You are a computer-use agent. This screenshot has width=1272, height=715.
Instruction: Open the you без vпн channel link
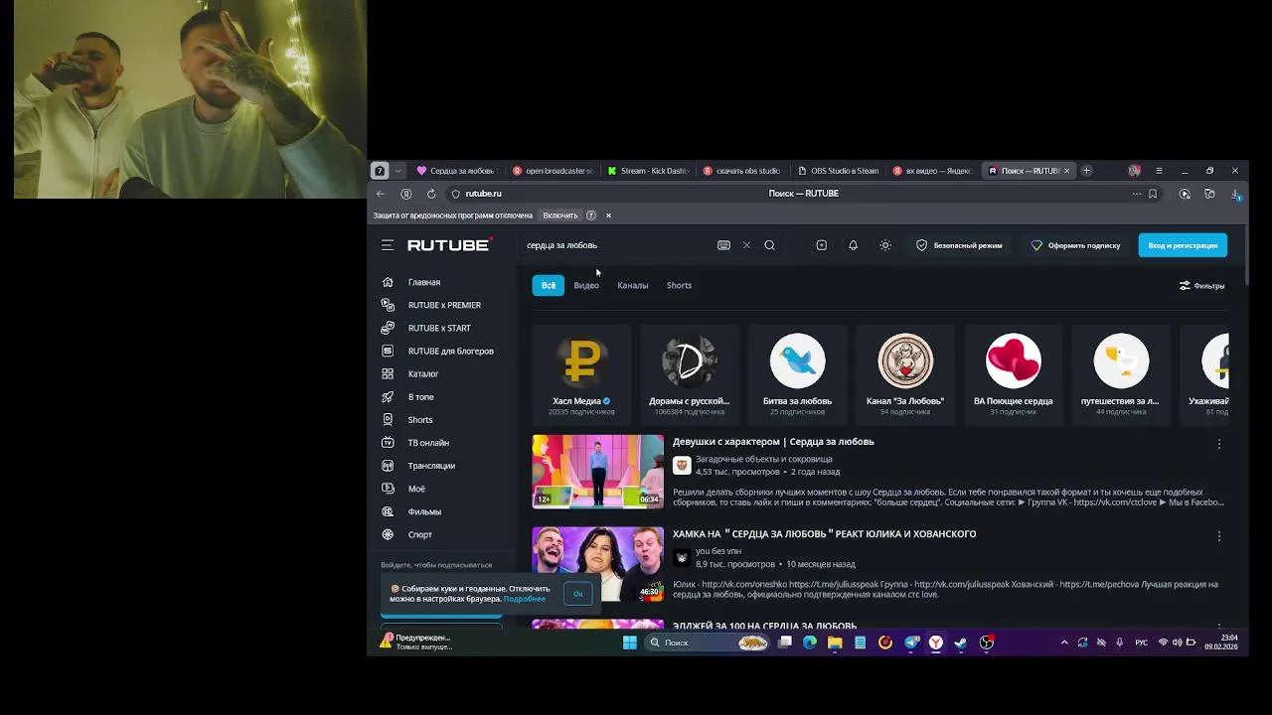coord(717,551)
